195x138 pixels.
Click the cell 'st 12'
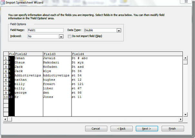pyautogui.click(x=127, y=80)
